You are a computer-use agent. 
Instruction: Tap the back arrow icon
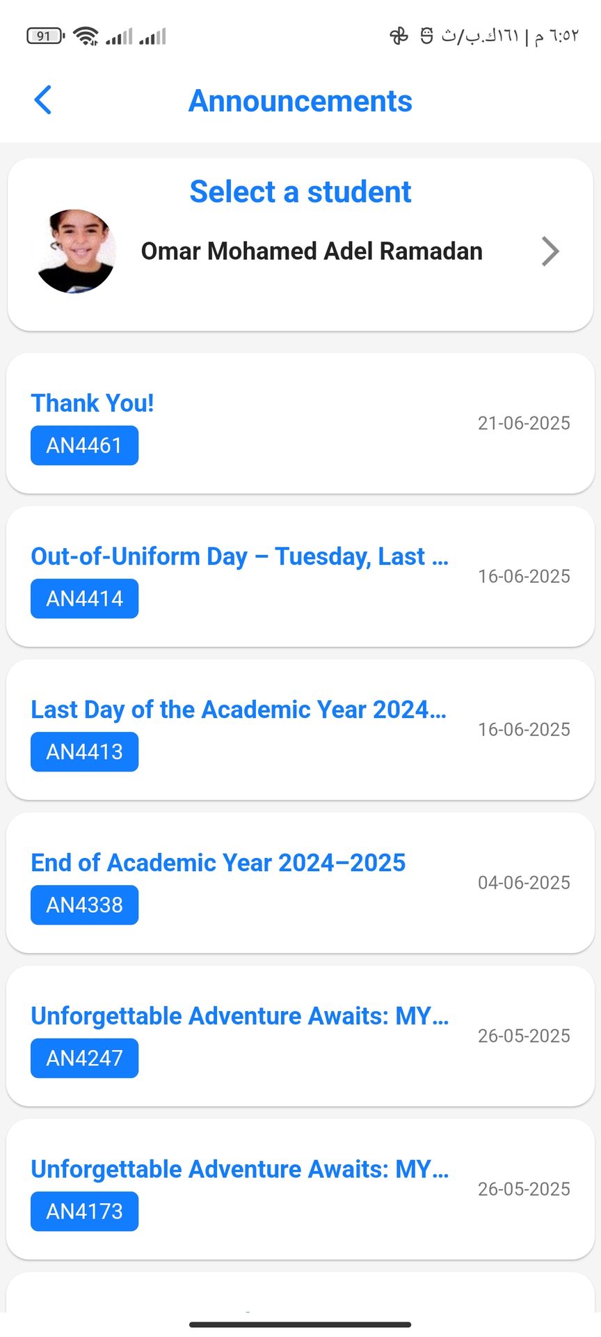[x=43, y=100]
